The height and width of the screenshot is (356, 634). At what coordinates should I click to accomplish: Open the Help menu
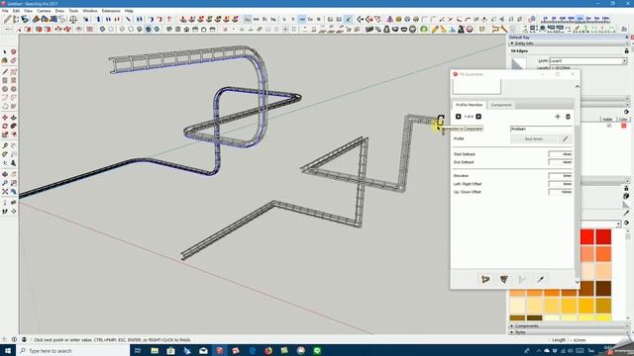point(129,11)
